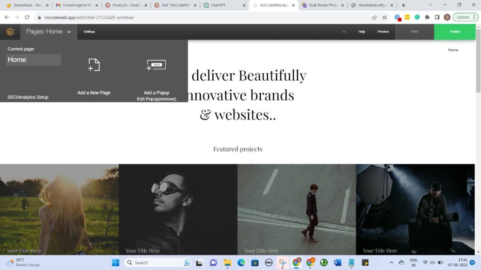481x270 pixels.
Task: Click the Current page name field showing Home
Action: coord(33,60)
